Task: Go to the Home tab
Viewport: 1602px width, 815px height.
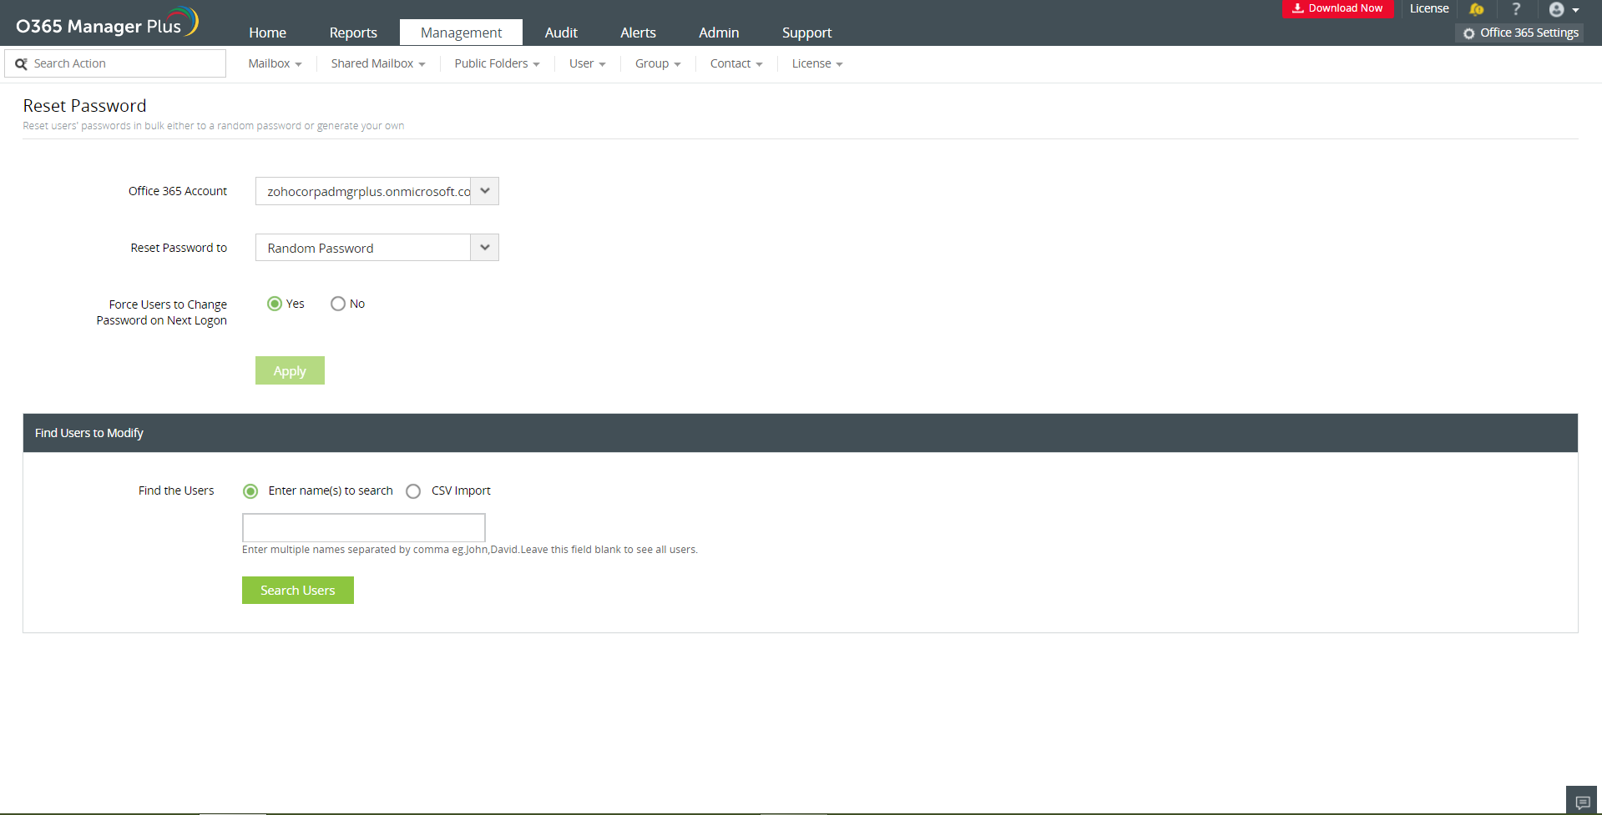Action: point(267,33)
